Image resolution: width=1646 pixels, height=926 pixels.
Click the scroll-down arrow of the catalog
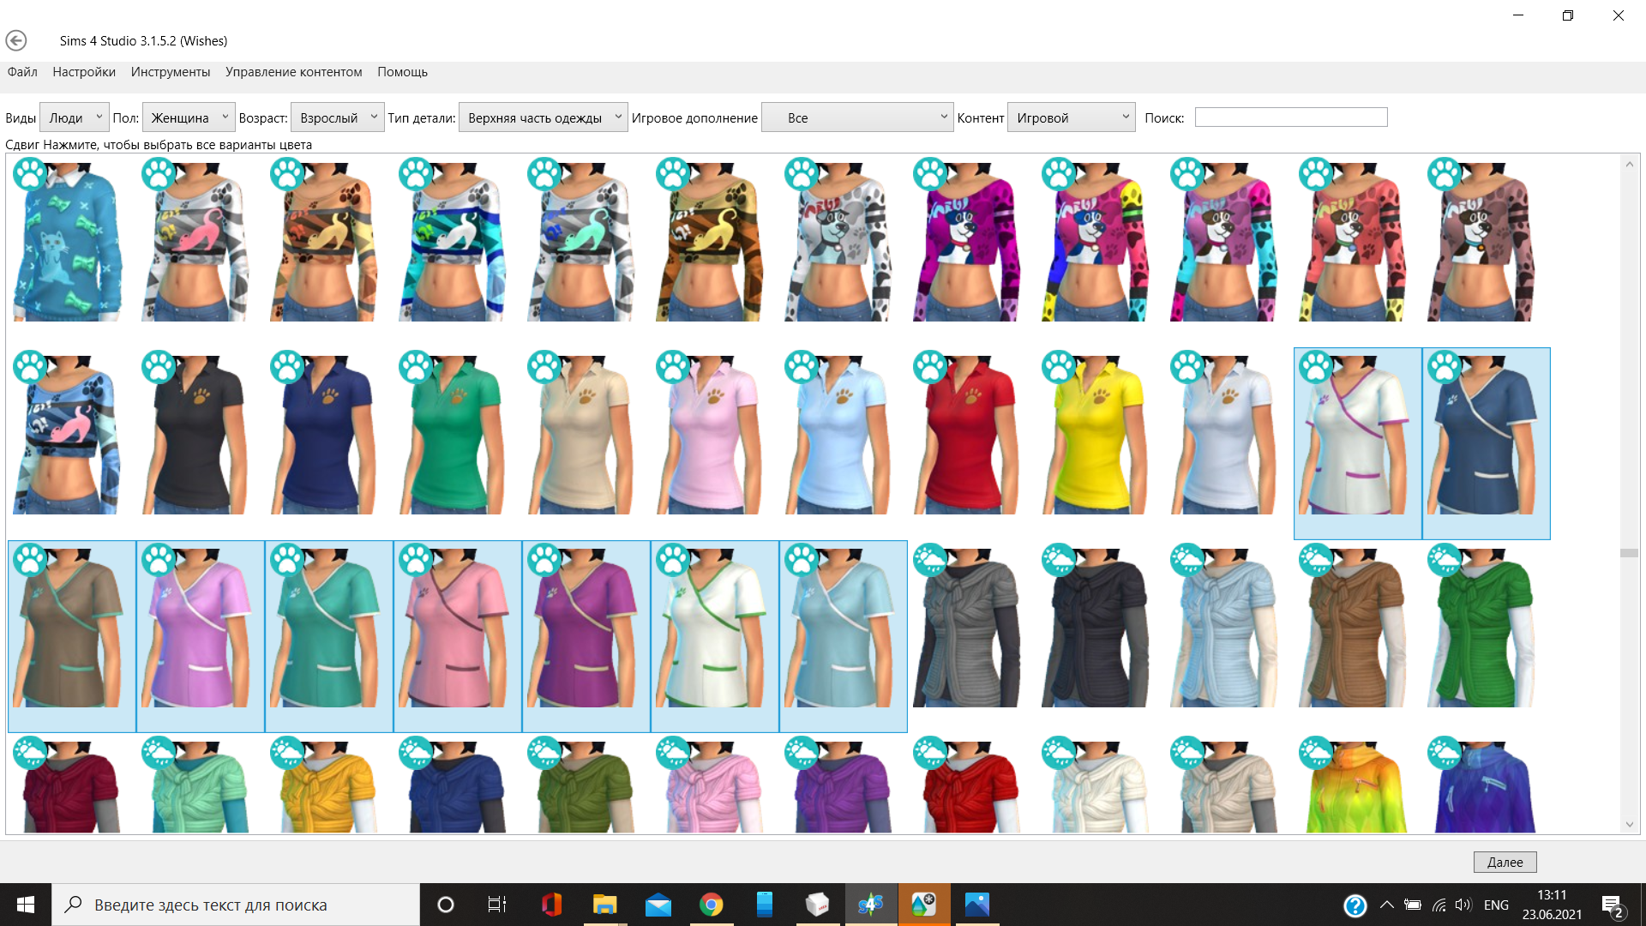(1629, 825)
